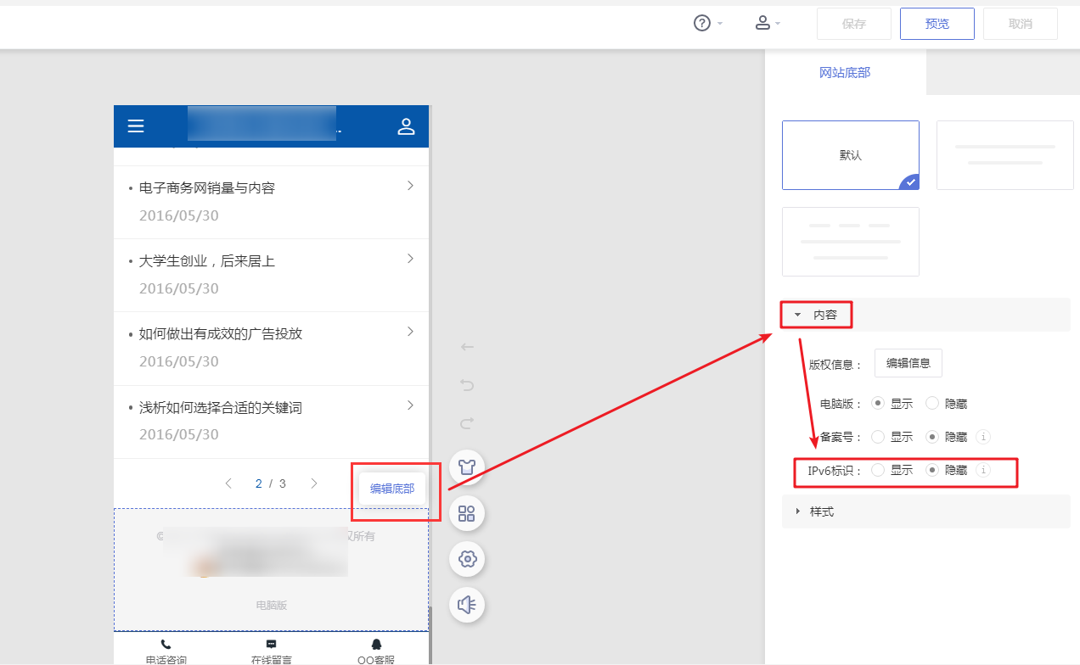The height and width of the screenshot is (665, 1080).
Task: Open the modules grid icon button
Action: [x=466, y=513]
